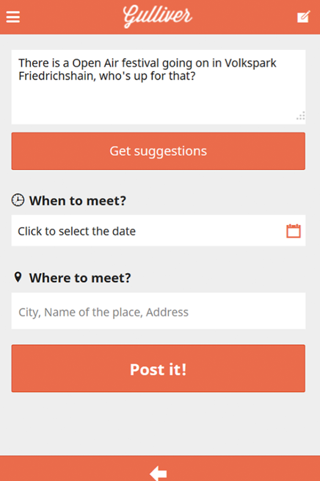Click the When to meet? heading
This screenshot has height=481, width=320.
78,201
